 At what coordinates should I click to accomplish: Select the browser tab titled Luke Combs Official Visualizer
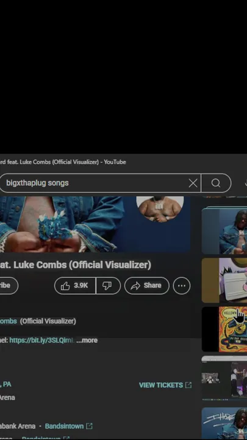[x=63, y=162]
